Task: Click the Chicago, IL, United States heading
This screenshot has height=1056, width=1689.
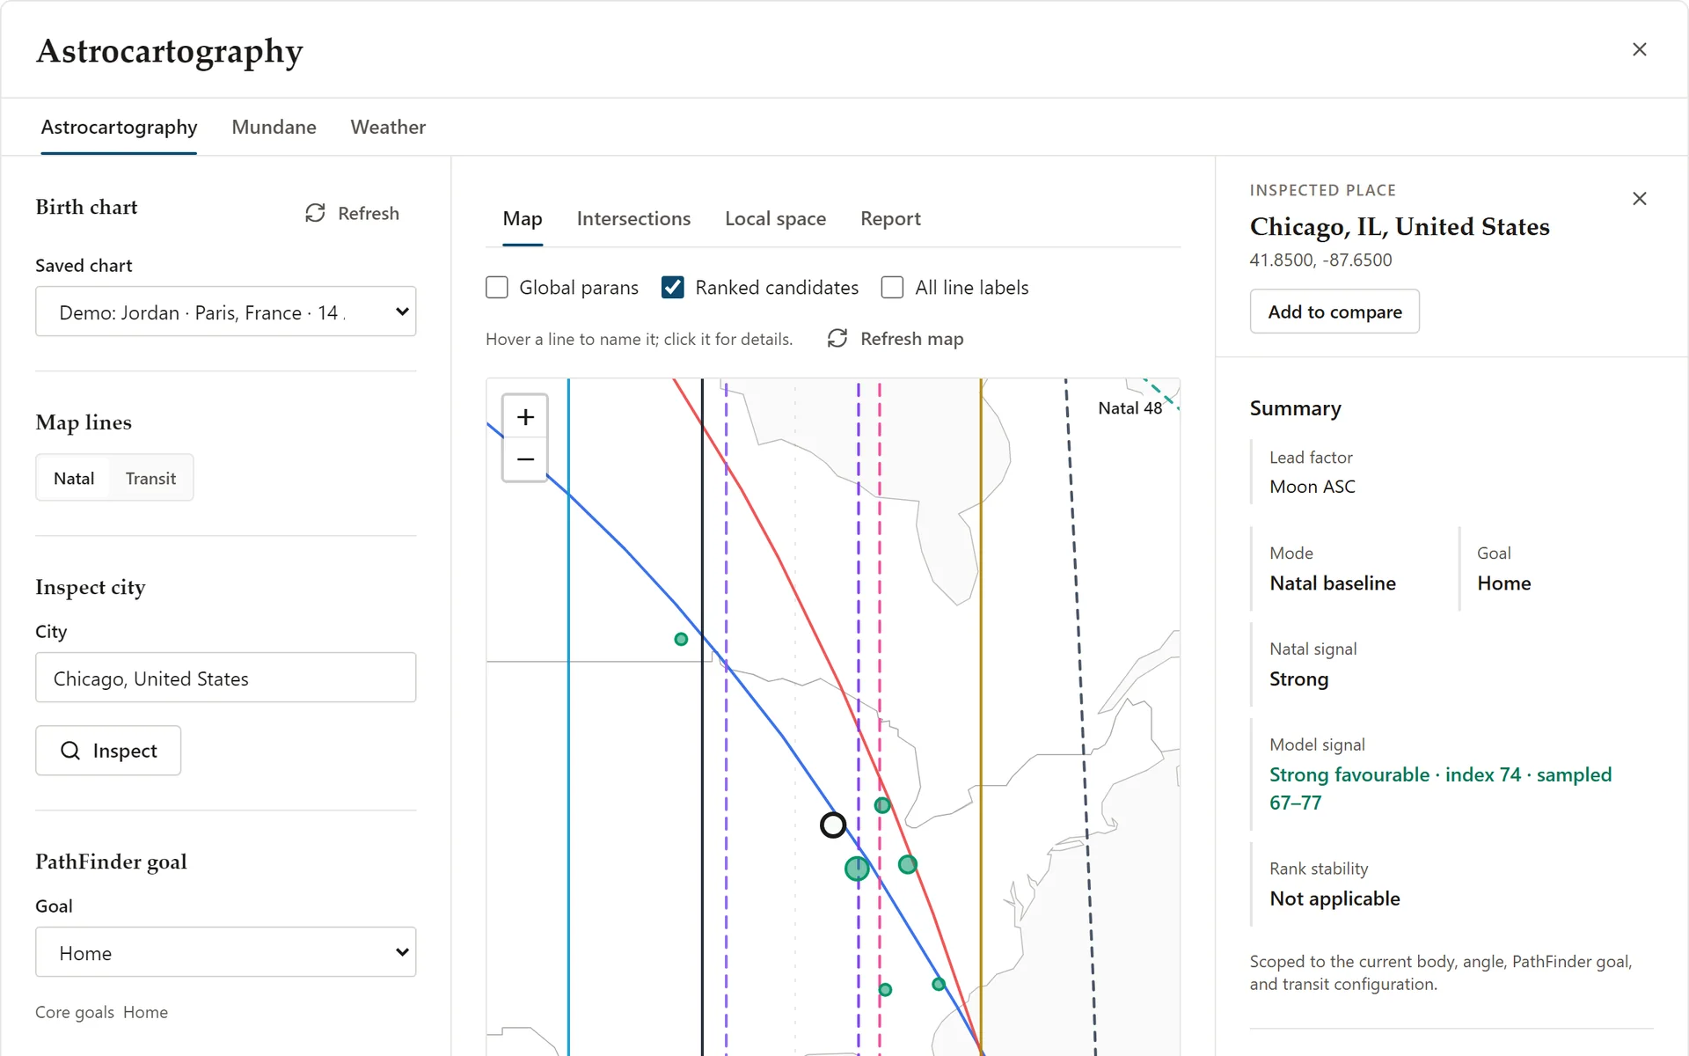Action: tap(1400, 227)
